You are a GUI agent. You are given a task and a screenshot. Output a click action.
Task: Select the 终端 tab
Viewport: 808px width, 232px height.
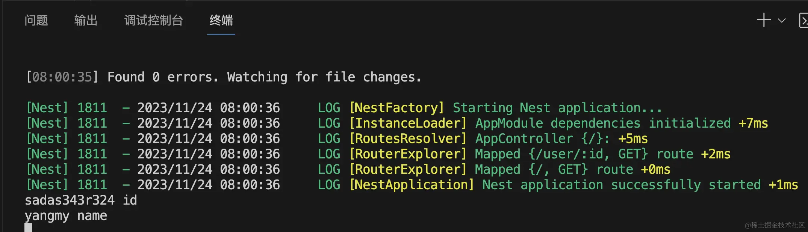coord(221,20)
